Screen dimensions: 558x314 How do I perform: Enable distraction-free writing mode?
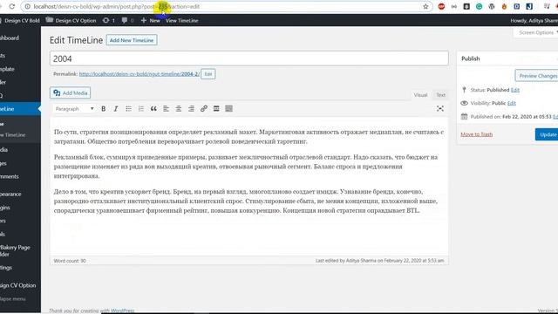click(440, 108)
